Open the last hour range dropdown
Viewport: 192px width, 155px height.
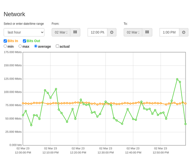24,32
